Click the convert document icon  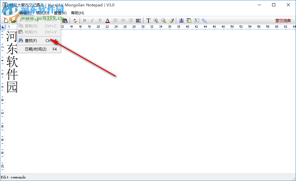coord(189,21)
